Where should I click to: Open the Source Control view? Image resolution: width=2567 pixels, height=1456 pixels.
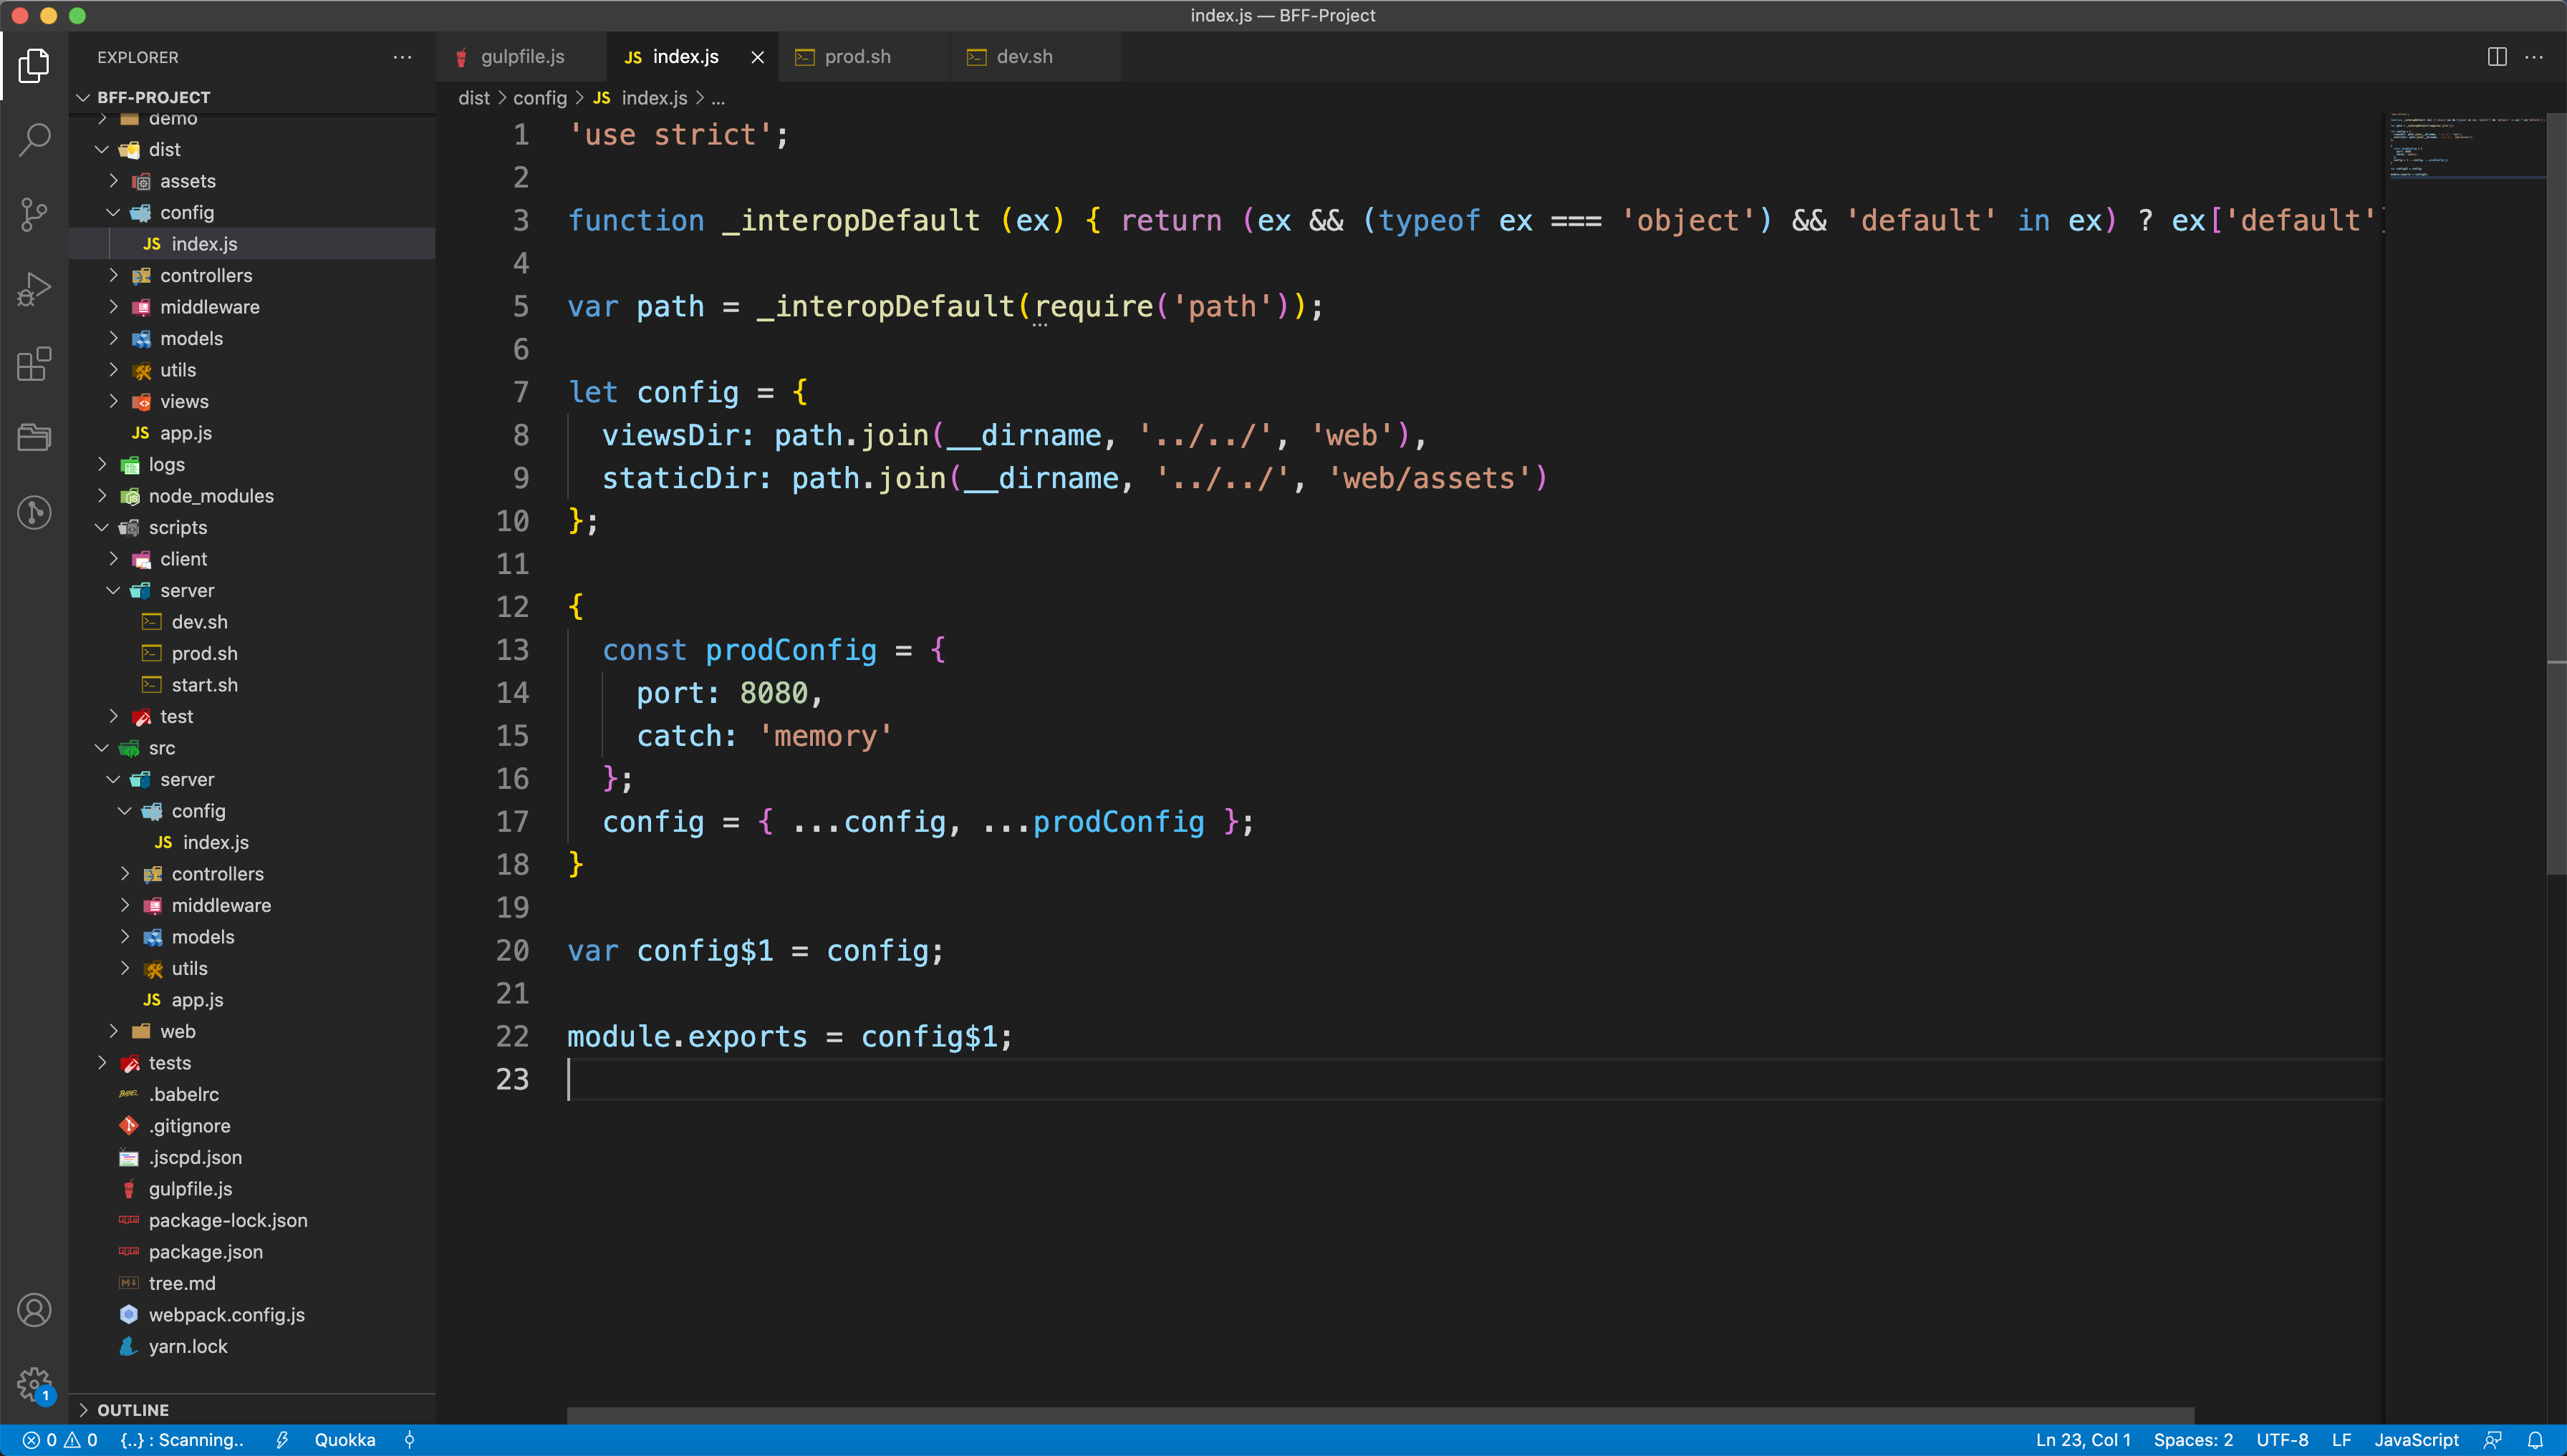(34, 214)
